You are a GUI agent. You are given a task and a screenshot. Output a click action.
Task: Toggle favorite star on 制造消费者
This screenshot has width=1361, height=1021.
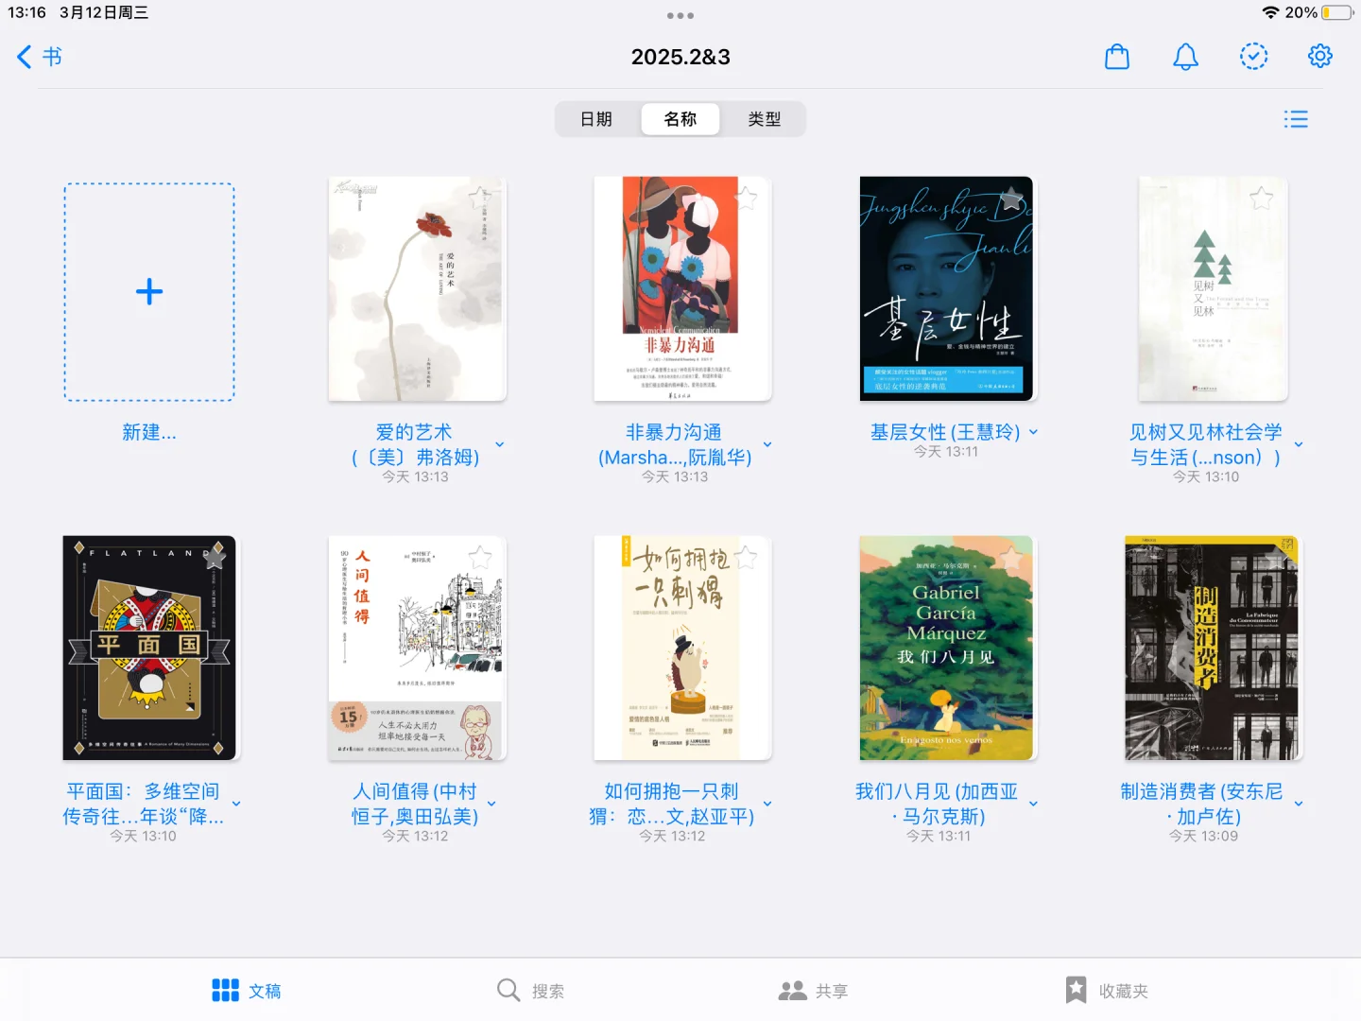tap(1279, 557)
